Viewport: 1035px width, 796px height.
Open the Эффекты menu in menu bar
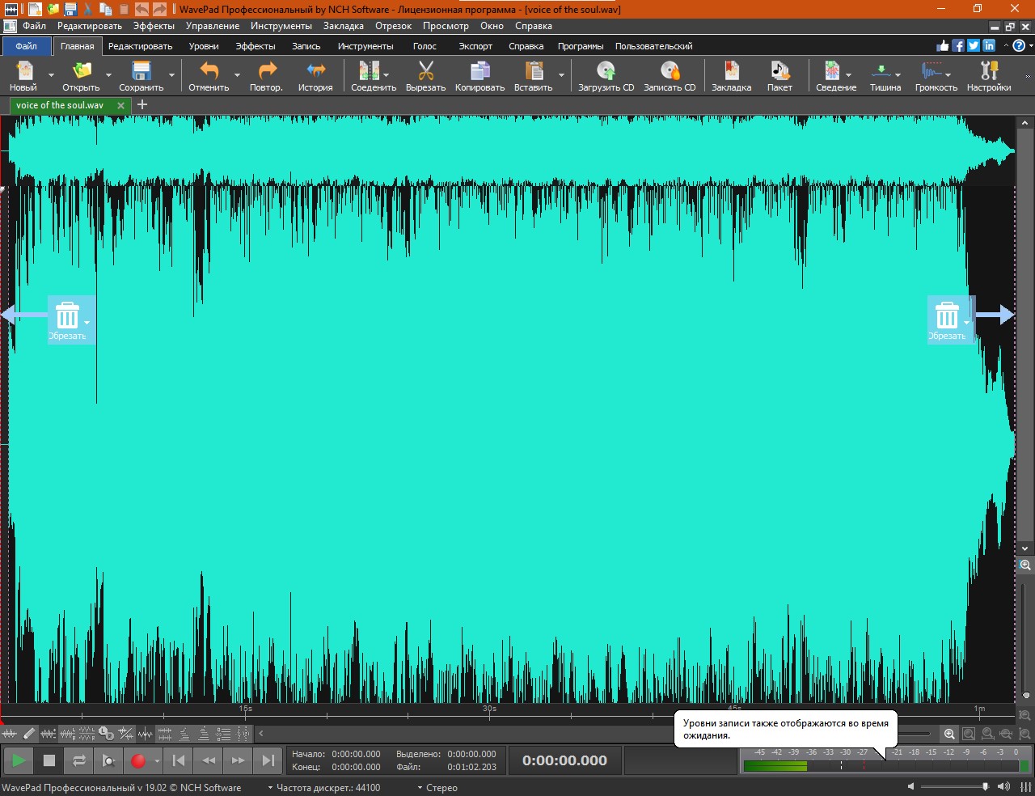click(x=154, y=26)
